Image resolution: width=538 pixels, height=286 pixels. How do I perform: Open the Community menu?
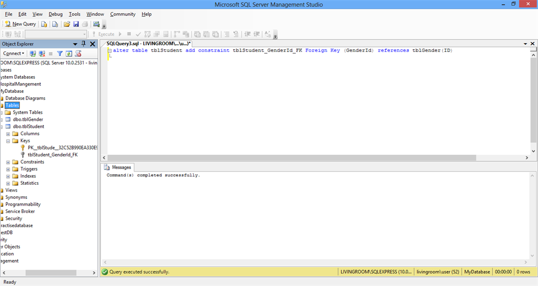pos(123,14)
